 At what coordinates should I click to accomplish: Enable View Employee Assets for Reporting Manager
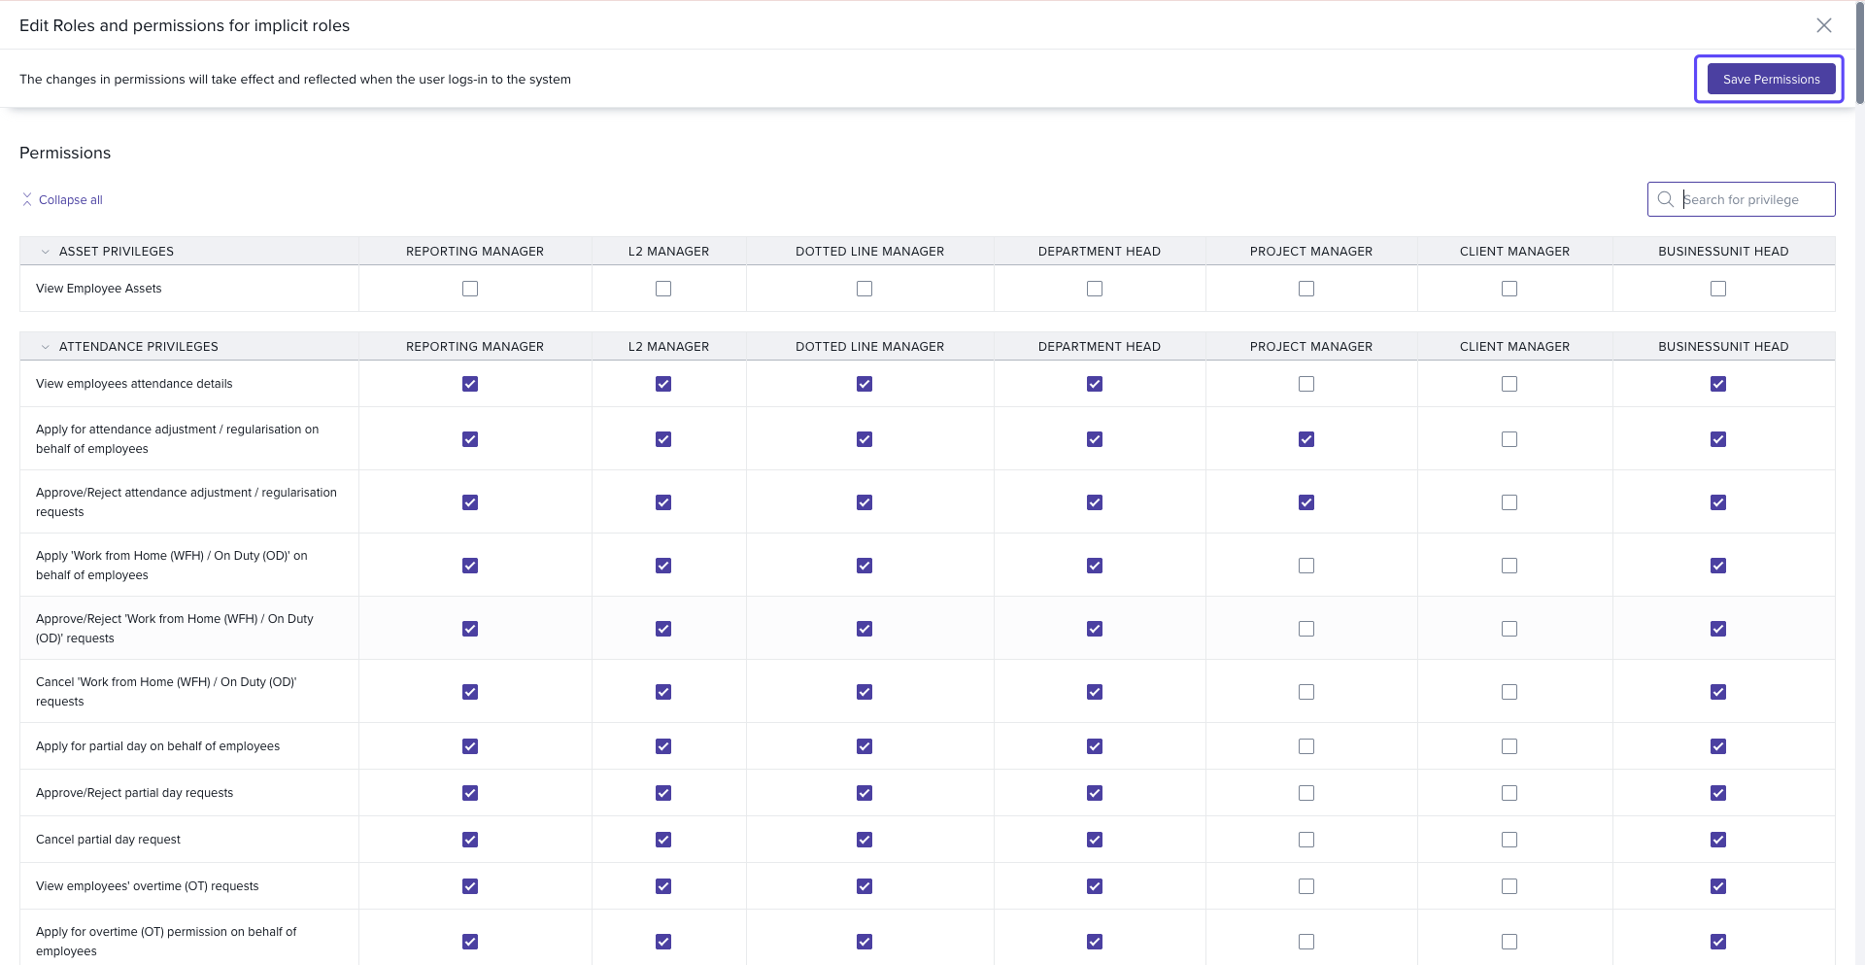[470, 289]
